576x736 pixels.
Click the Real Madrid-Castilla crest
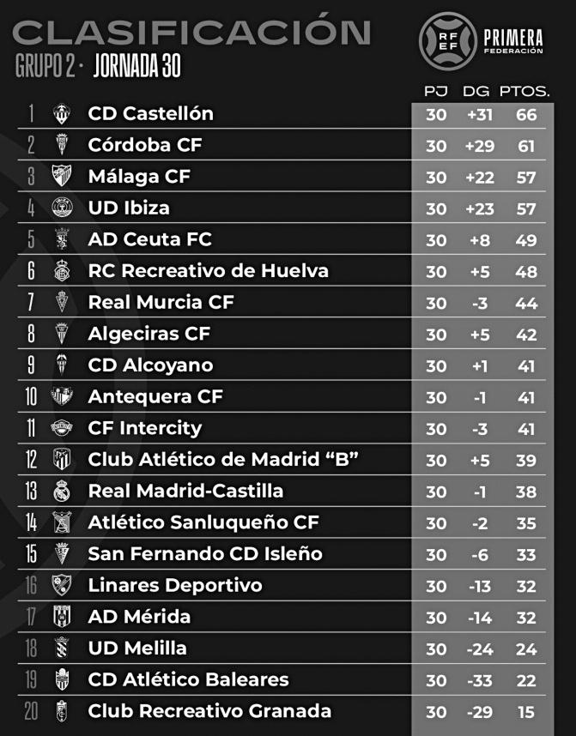coord(62,491)
